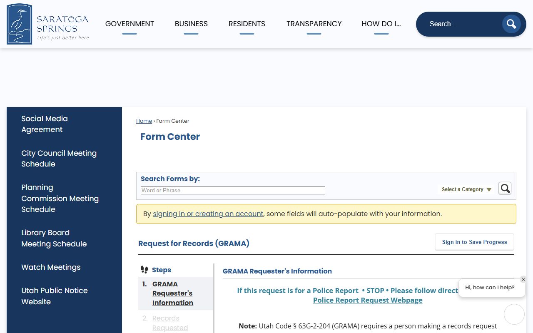Click the Saratoga Springs heron logo

tap(20, 24)
